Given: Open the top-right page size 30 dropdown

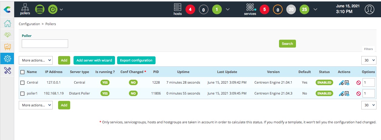Looking at the screenshot, I should (369, 60).
